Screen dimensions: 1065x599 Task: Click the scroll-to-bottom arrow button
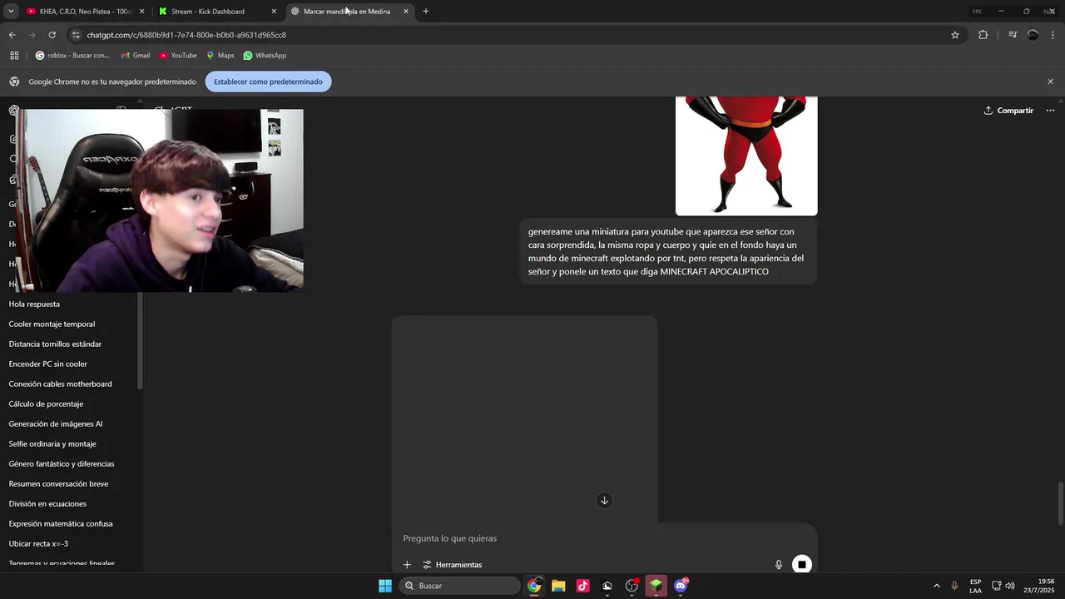tap(604, 500)
